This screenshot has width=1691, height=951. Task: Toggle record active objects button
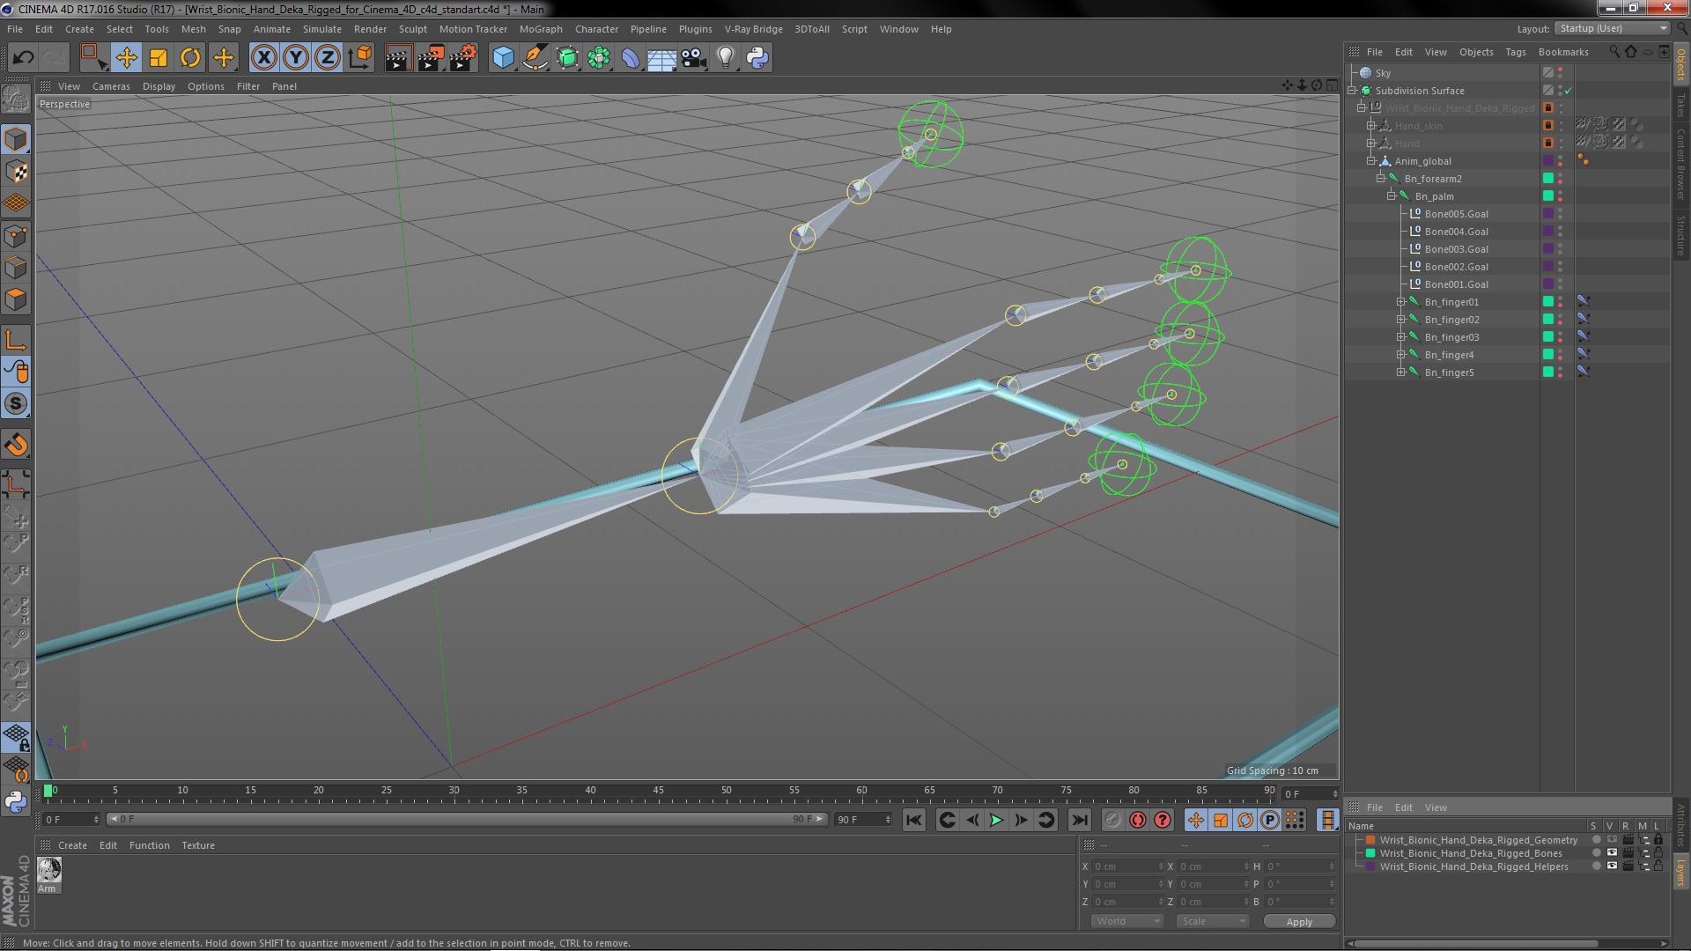[x=1113, y=820]
